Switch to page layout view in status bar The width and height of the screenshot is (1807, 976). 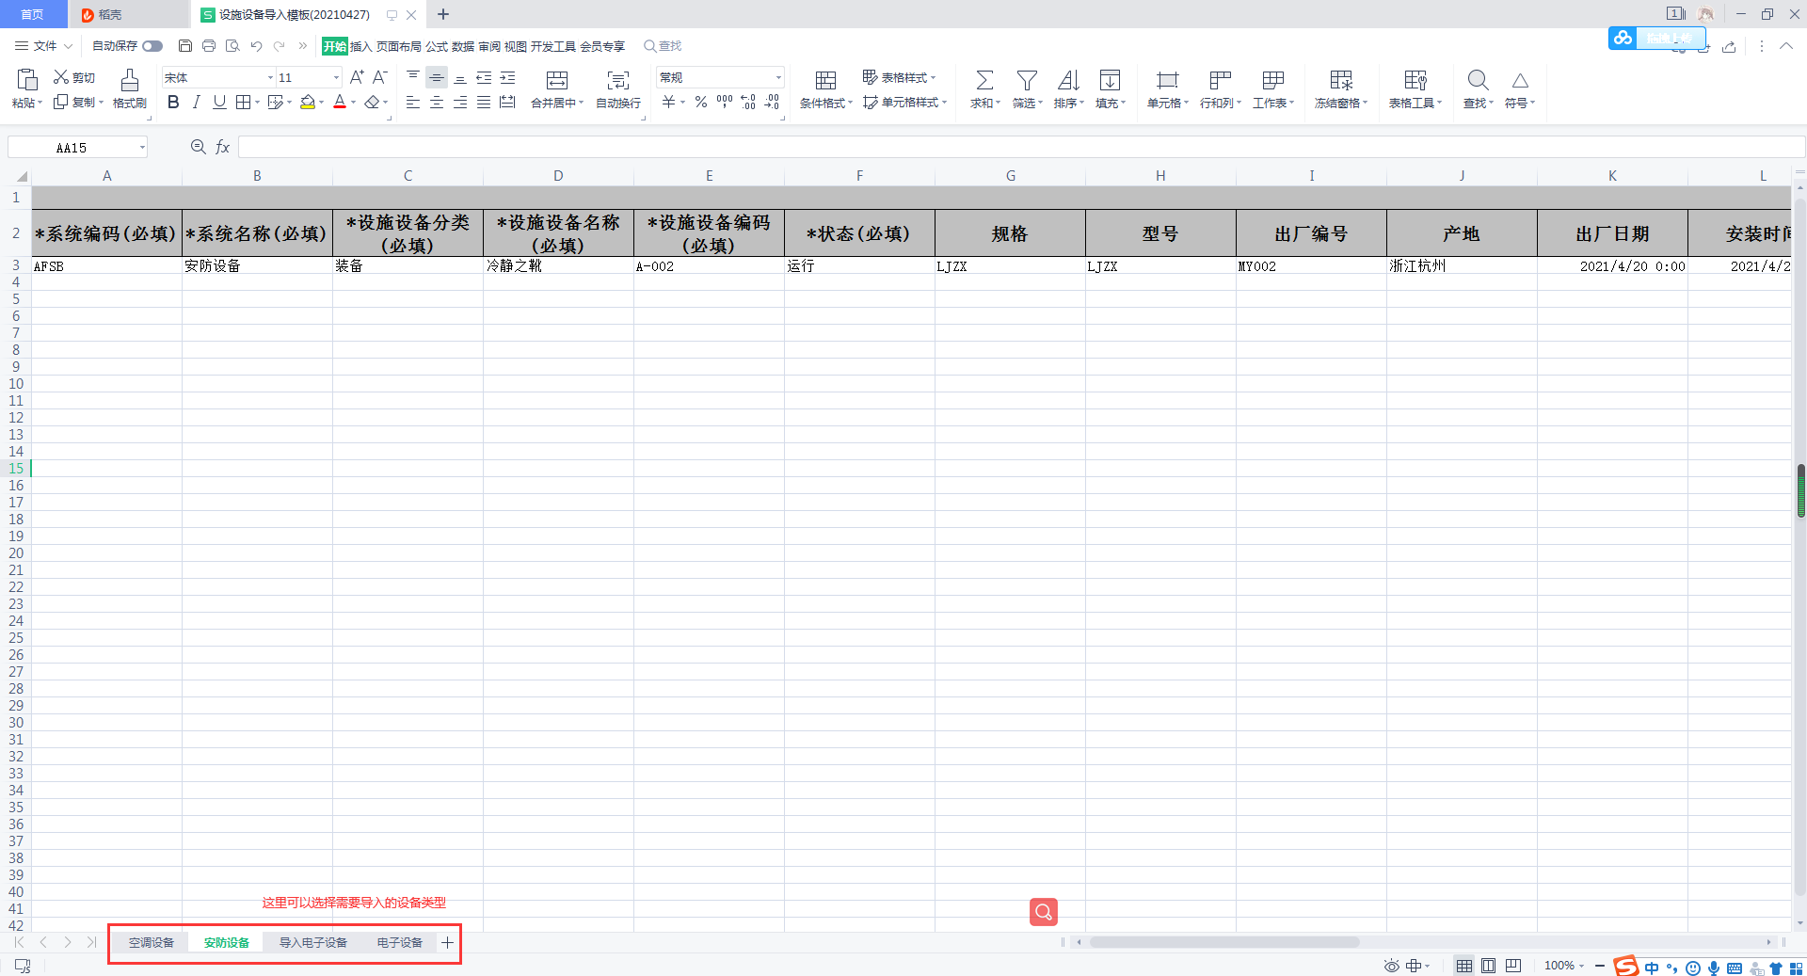[x=1489, y=966]
